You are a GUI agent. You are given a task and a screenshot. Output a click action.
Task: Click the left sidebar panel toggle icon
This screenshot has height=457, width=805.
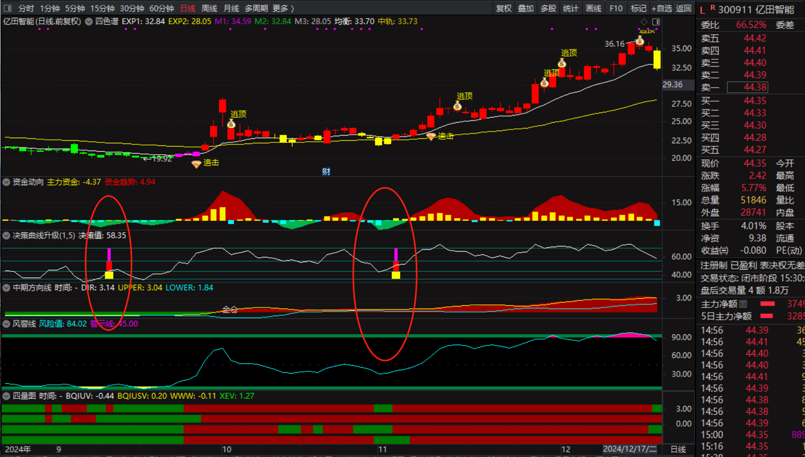click(x=8, y=8)
